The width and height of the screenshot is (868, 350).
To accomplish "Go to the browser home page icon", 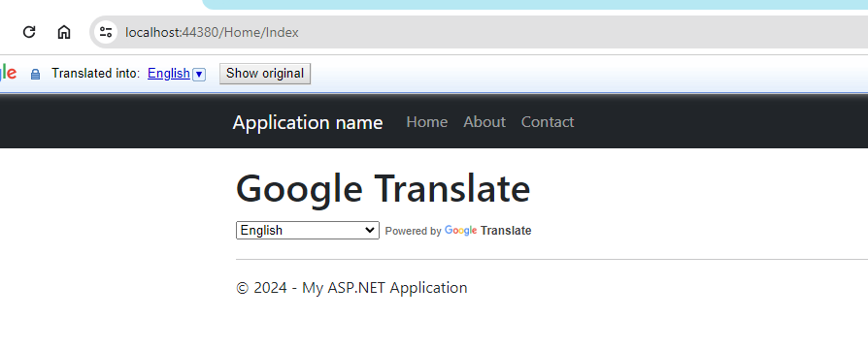I will 64,32.
